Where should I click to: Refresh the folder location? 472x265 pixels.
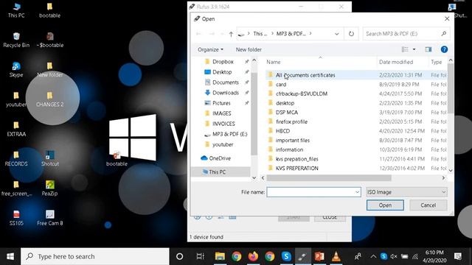tap(351, 34)
